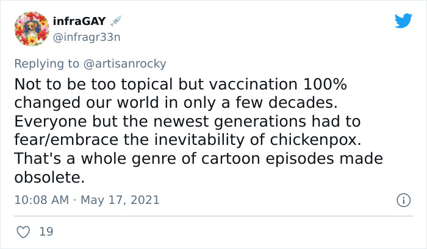Click the like count 19
This screenshot has height=249, width=427.
(45, 232)
